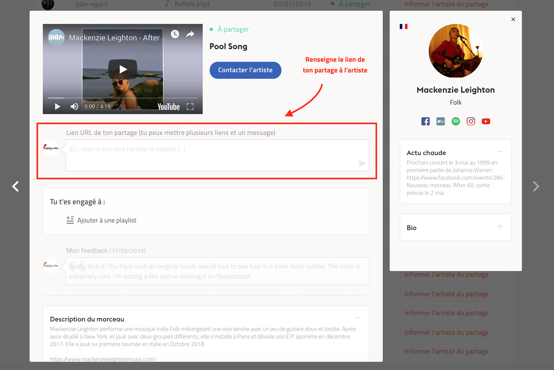Screen dimensions: 554x370
Task: Click the Pool Song title
Action: click(229, 46)
